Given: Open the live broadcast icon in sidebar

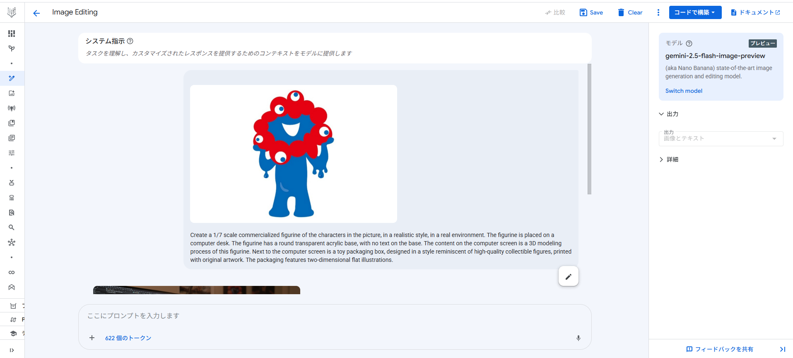Looking at the screenshot, I should click(12, 108).
